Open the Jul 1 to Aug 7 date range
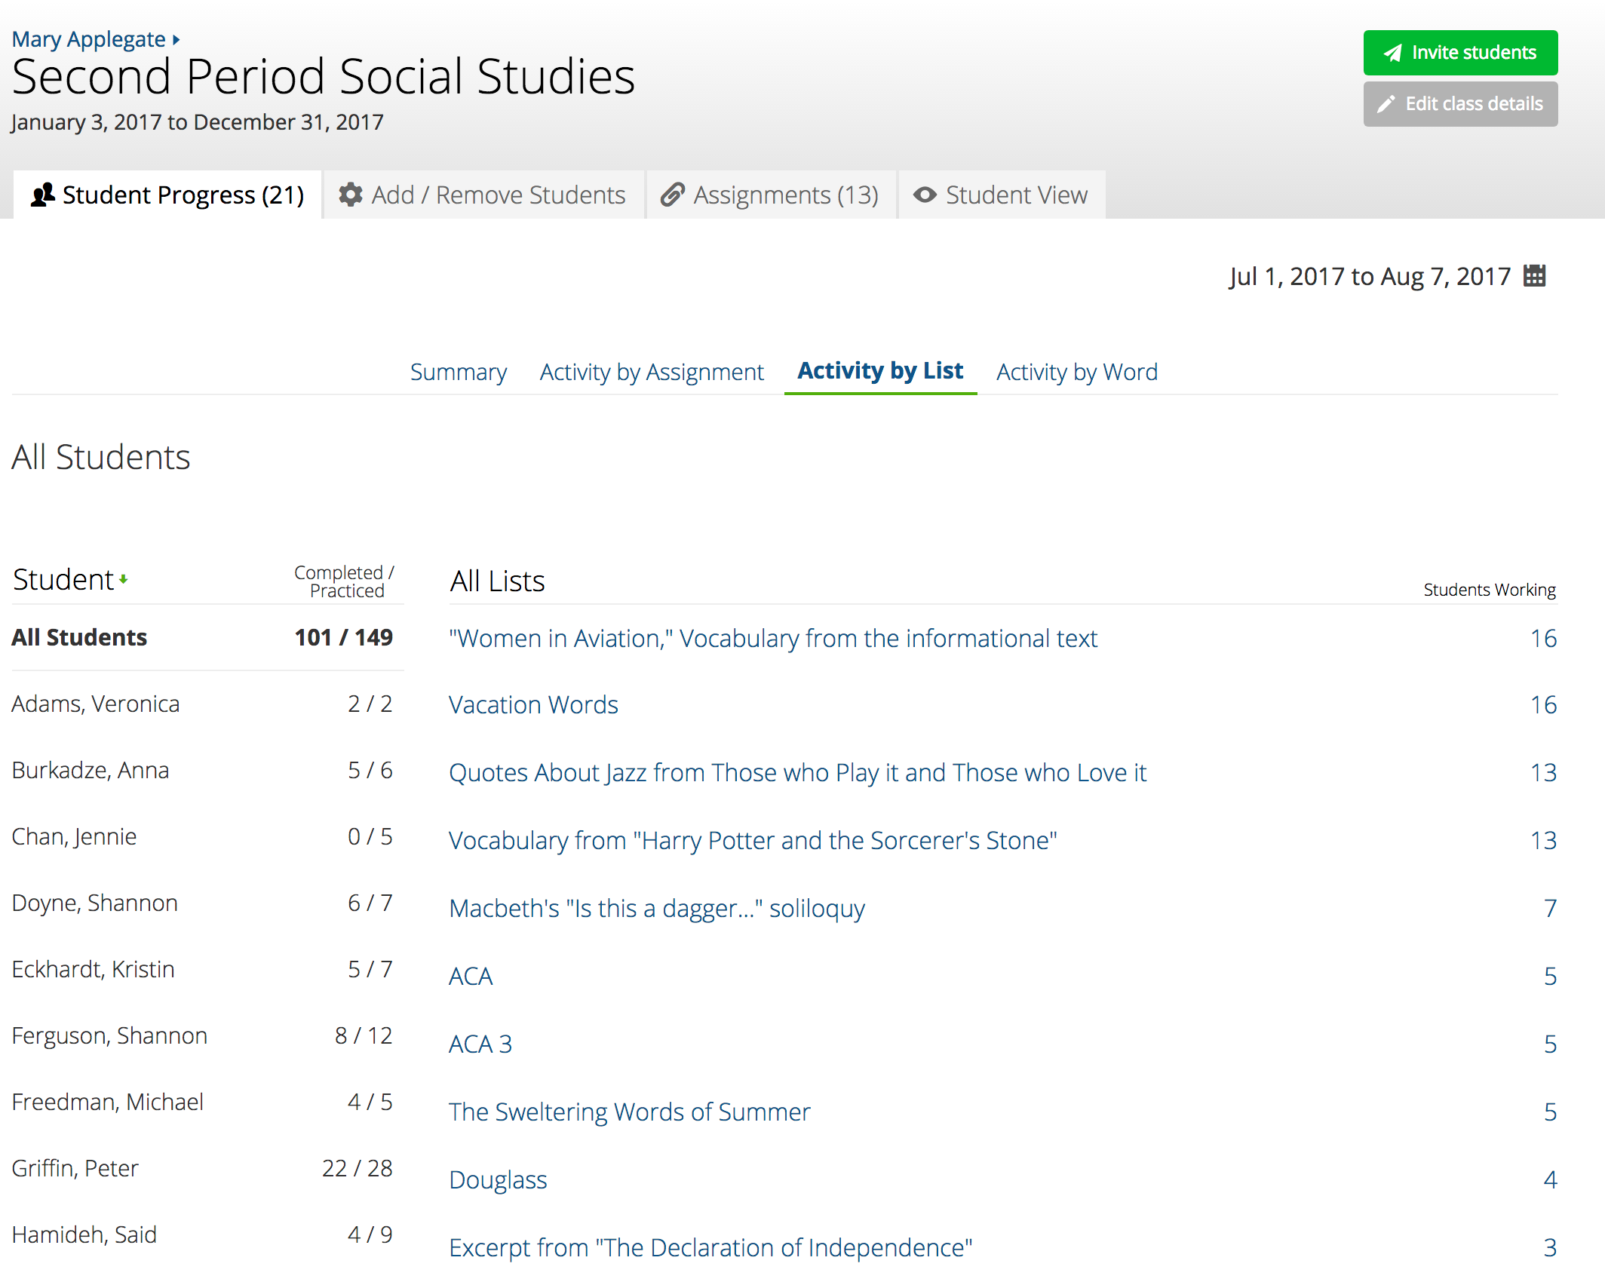This screenshot has height=1282, width=1605. [x=1369, y=277]
